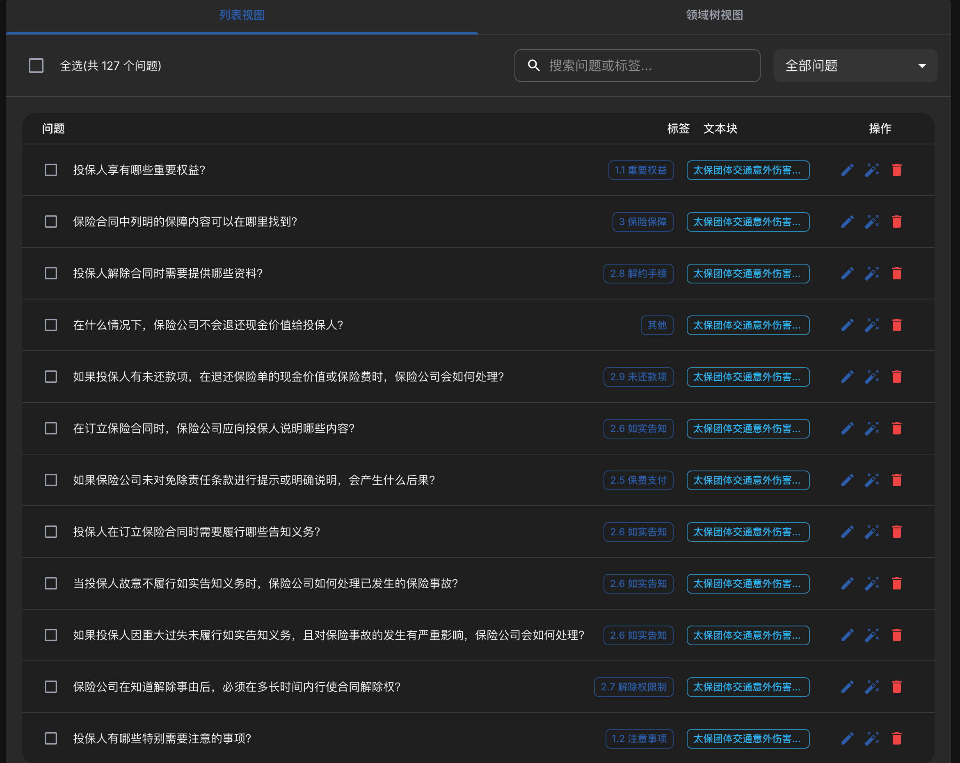Edit the question about 合同解除权时间限制

point(847,687)
